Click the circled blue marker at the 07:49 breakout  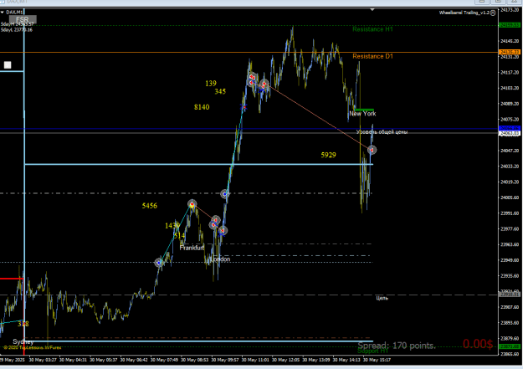[159, 263]
